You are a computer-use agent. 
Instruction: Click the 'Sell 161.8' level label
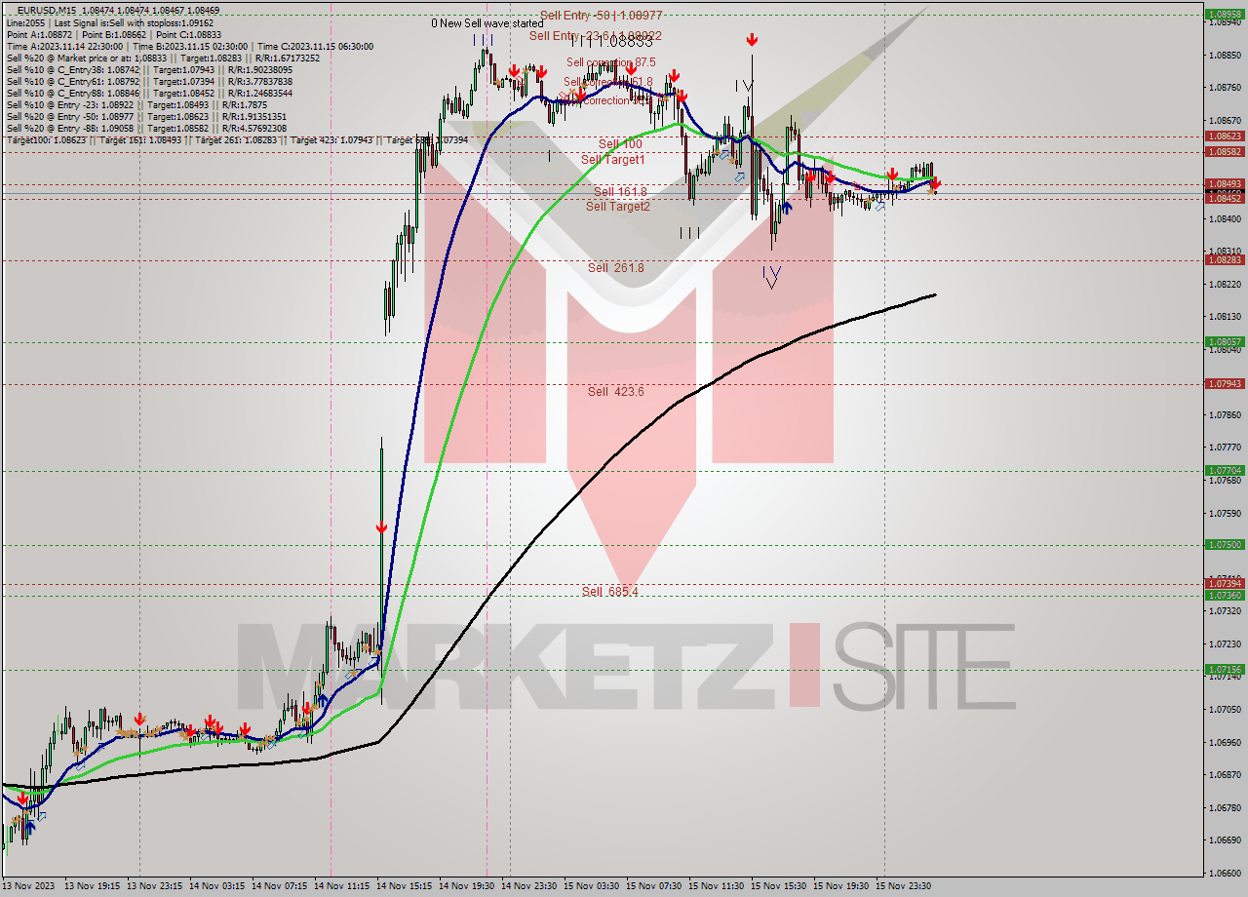click(x=620, y=192)
